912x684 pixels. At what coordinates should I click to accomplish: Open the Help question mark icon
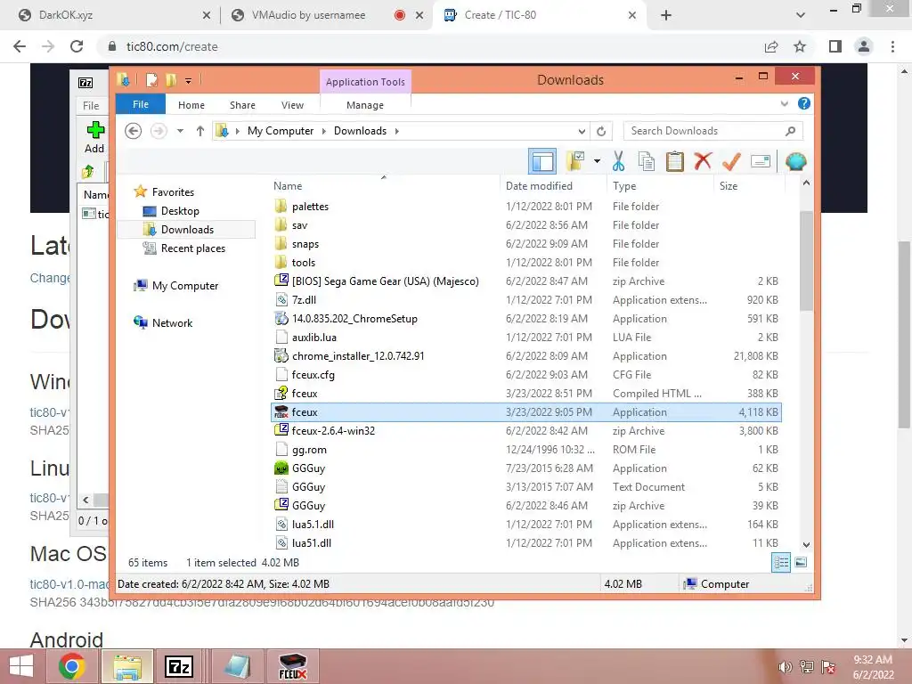pos(804,103)
